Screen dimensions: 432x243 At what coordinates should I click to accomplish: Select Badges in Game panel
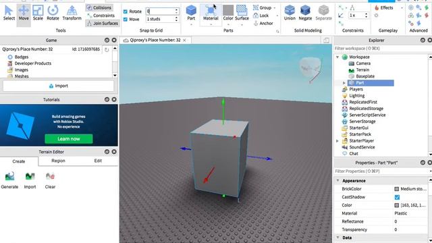pyautogui.click(x=21, y=57)
